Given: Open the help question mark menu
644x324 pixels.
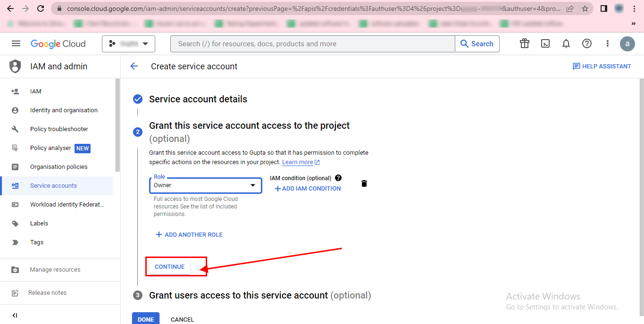Looking at the screenshot, I should (586, 44).
